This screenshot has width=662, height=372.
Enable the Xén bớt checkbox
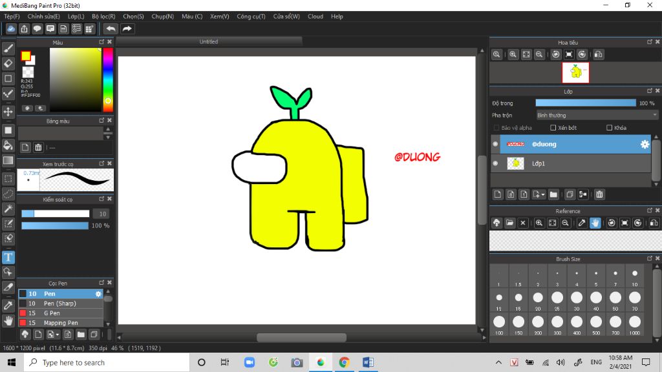553,127
